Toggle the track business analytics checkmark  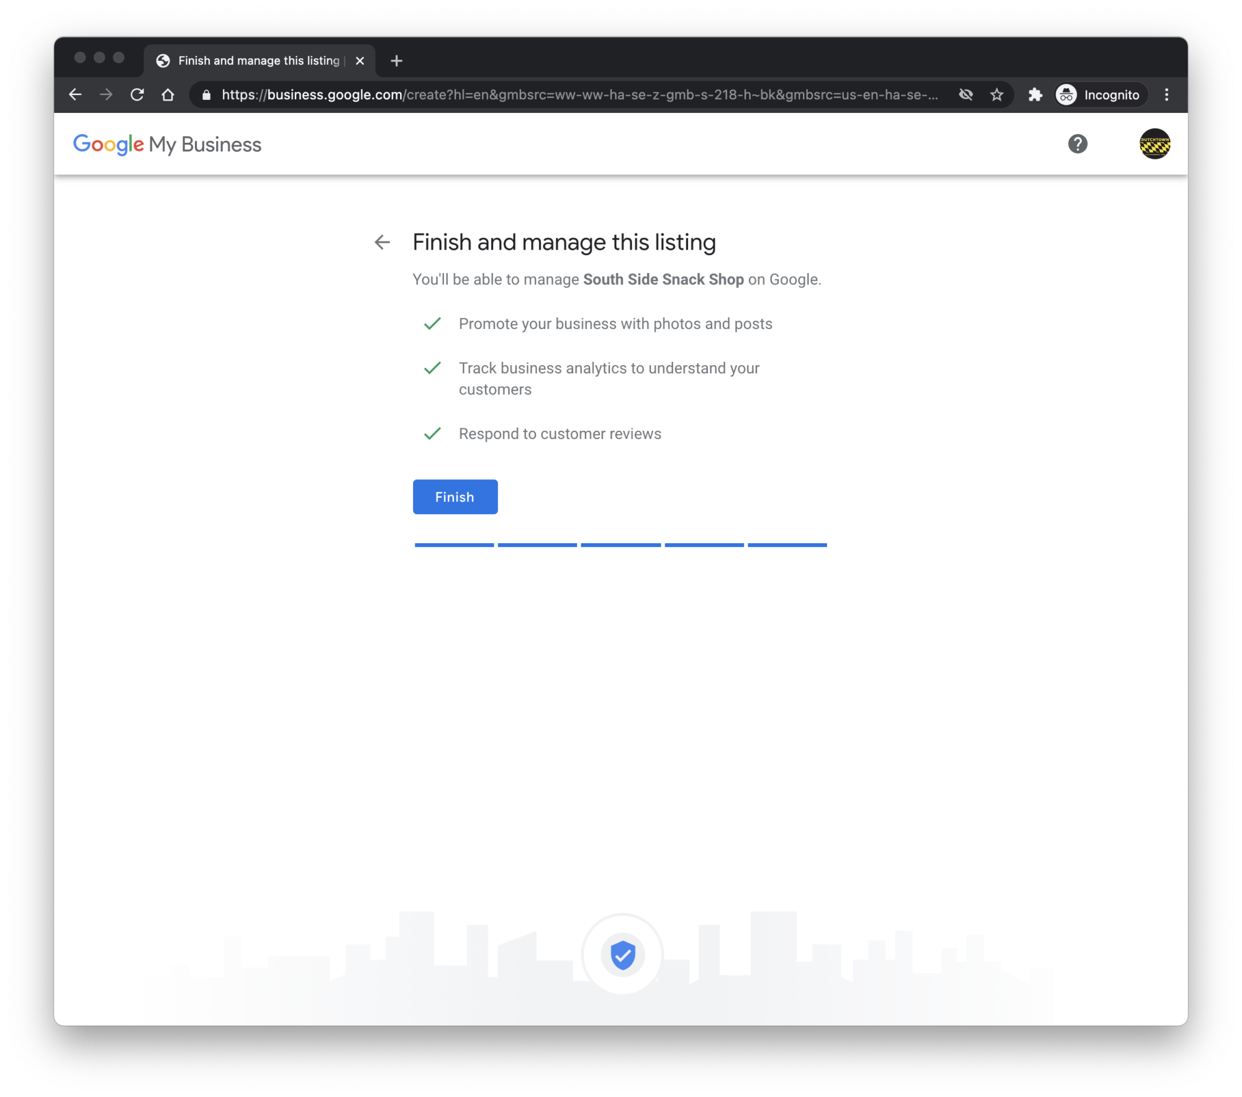click(433, 368)
